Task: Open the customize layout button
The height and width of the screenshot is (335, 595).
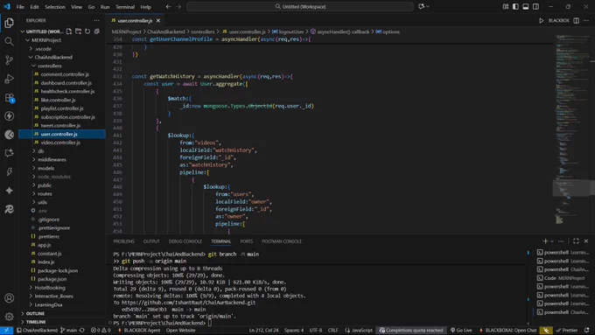Action: pos(506,6)
